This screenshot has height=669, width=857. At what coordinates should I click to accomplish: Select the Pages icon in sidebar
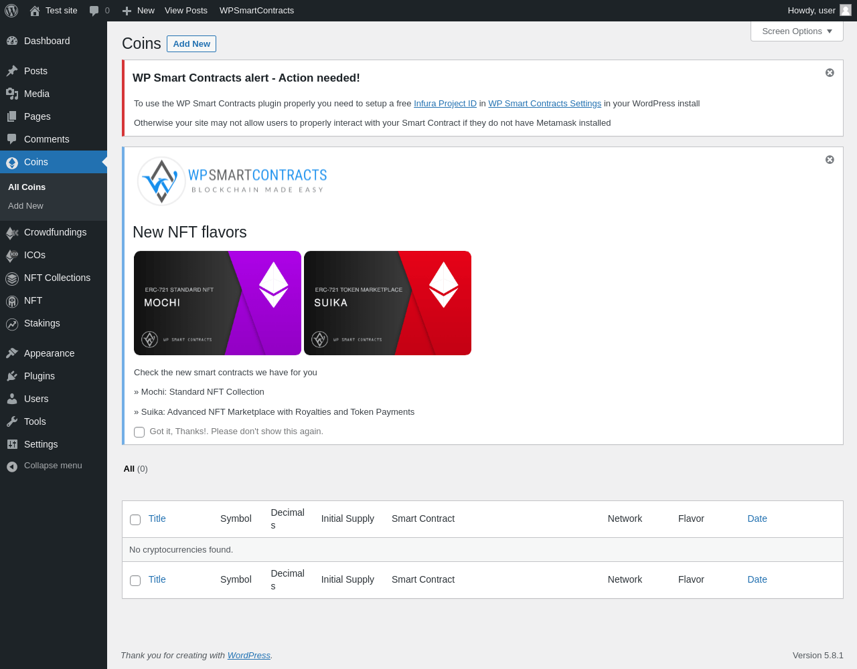[x=12, y=116]
